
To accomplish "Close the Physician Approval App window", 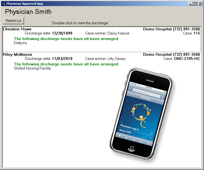I will tap(200, 4).
